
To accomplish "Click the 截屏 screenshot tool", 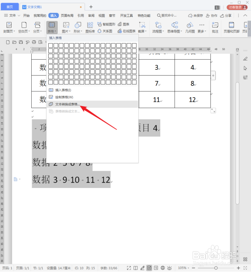I will (x=142, y=27).
